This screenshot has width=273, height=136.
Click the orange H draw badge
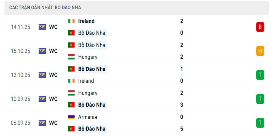260,51
